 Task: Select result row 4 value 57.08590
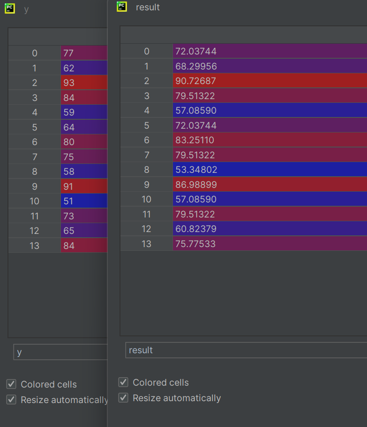point(270,110)
